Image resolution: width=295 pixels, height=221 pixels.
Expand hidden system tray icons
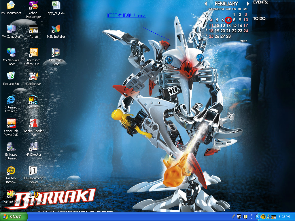258,217
